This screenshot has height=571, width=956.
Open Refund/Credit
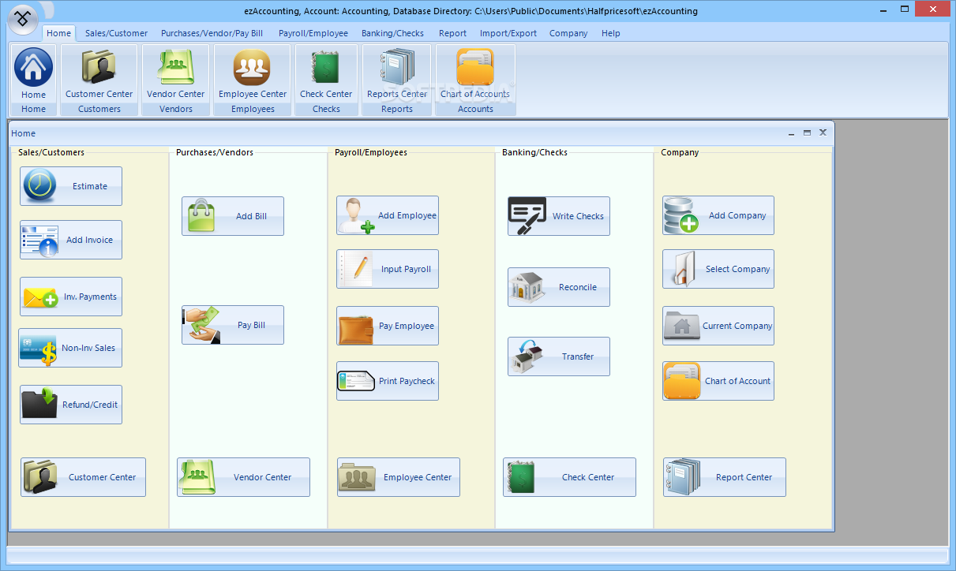click(71, 405)
